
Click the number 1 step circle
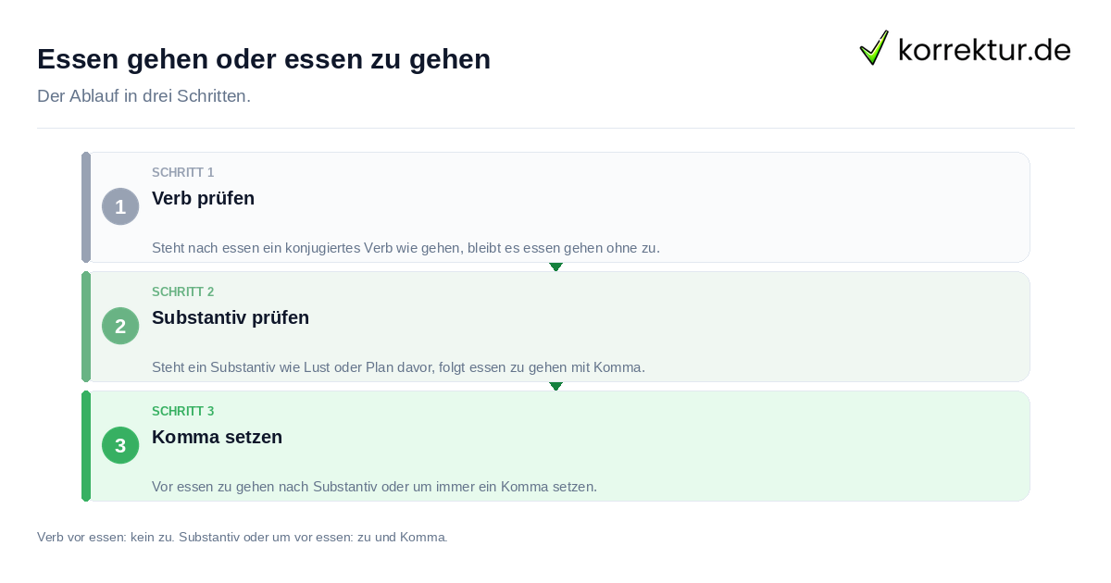tap(120, 206)
